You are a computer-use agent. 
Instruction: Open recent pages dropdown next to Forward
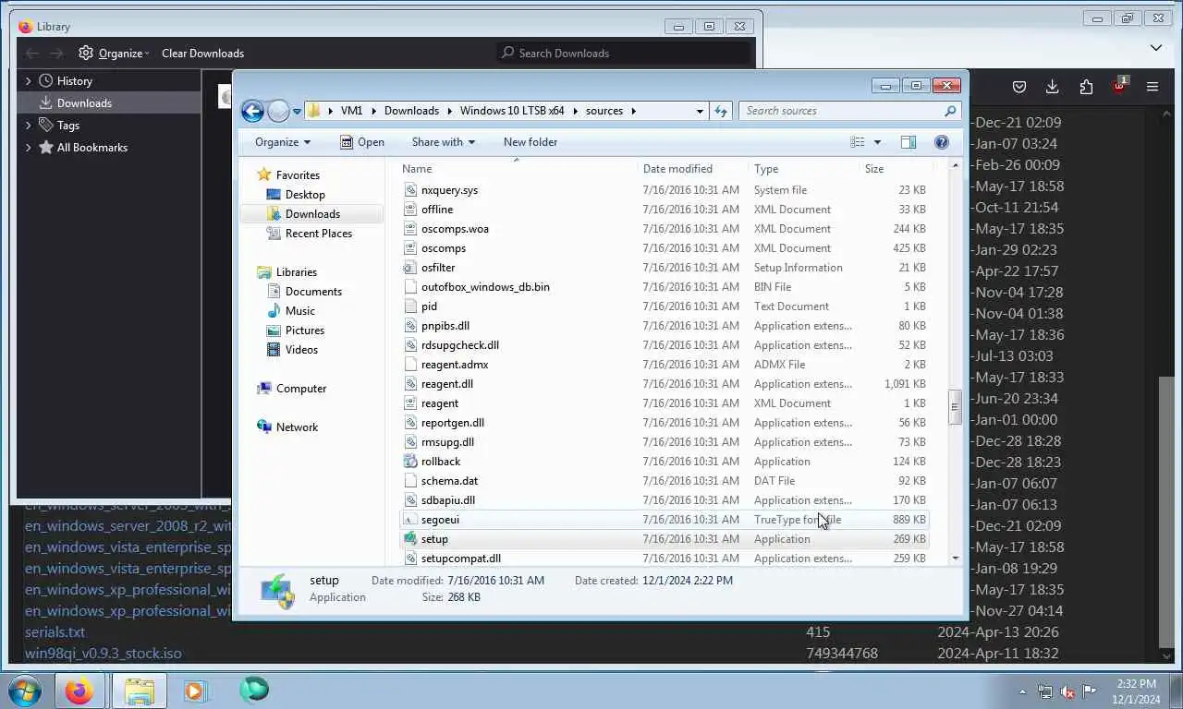point(297,112)
